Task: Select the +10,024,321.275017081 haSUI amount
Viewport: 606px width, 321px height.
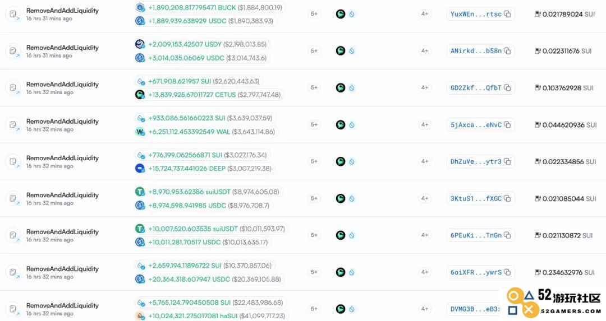Action: [x=193, y=316]
